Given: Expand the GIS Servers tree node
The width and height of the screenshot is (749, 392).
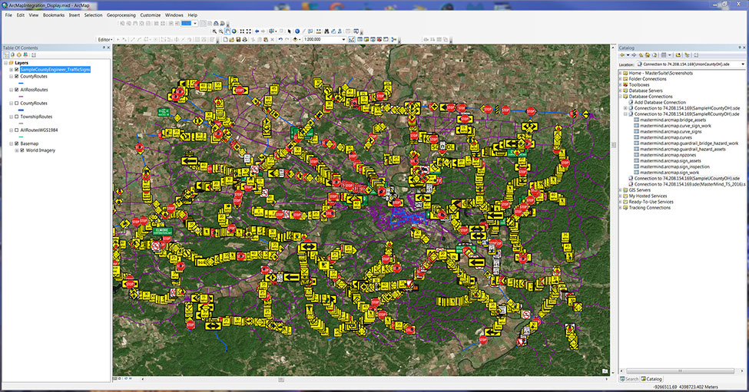Looking at the screenshot, I should tap(621, 189).
